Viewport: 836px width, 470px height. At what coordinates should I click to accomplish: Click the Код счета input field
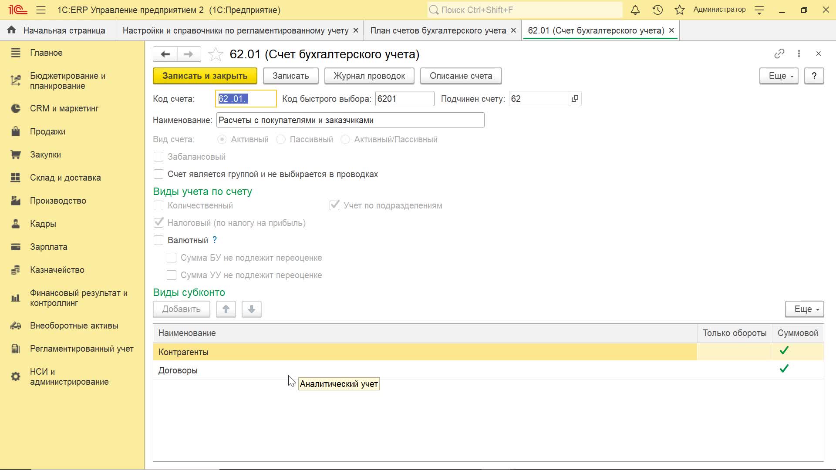coord(246,99)
